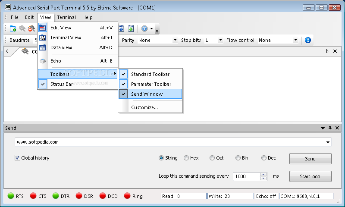Click the blue exclamation info icon in parameter toolbar
Viewport: 345px width, 207px height.
tap(308, 40)
